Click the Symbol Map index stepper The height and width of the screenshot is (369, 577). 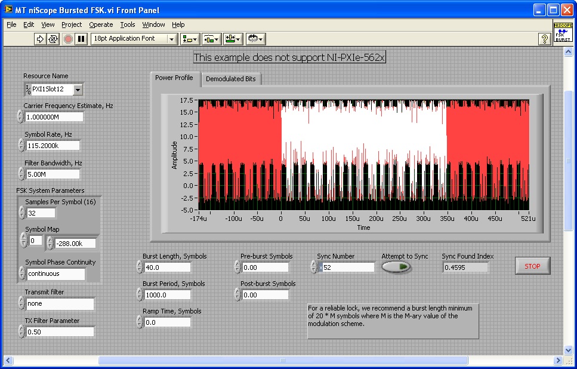24,240
